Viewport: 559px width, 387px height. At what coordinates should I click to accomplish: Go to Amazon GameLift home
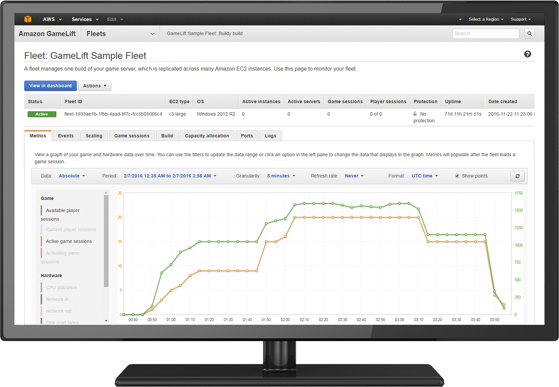click(47, 34)
